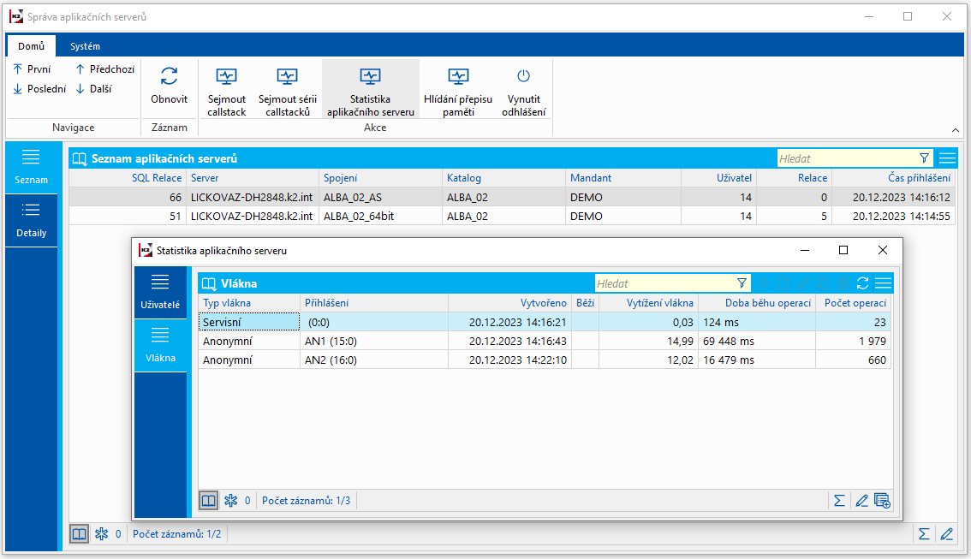Screen dimensions: 971x559
Task: Click book icon in main window status bar
Action: tap(80, 533)
